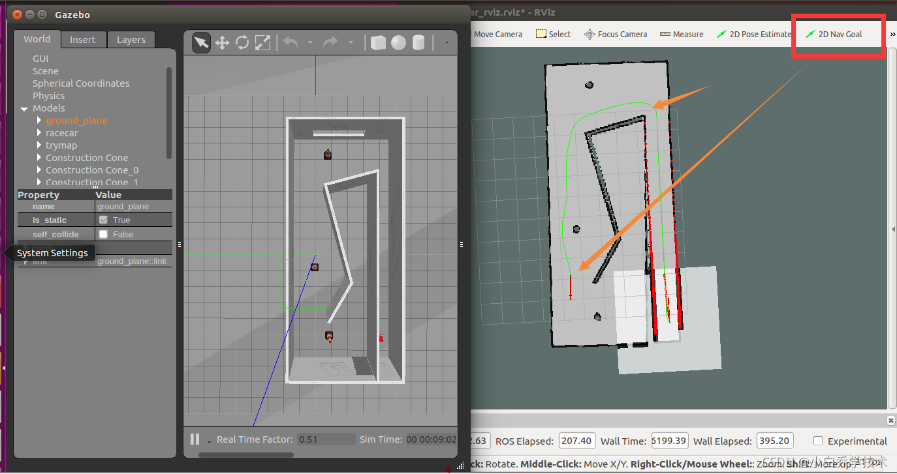Choose the Select tool in RViz
The image size is (897, 474).
[554, 34]
